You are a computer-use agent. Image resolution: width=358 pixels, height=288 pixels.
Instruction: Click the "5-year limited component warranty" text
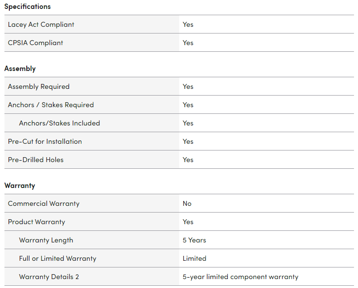240,277
